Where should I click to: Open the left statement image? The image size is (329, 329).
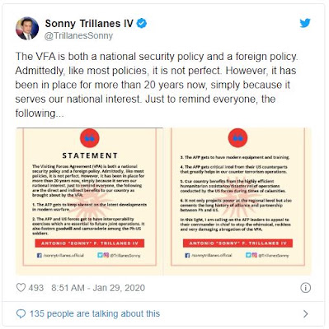[89, 202]
